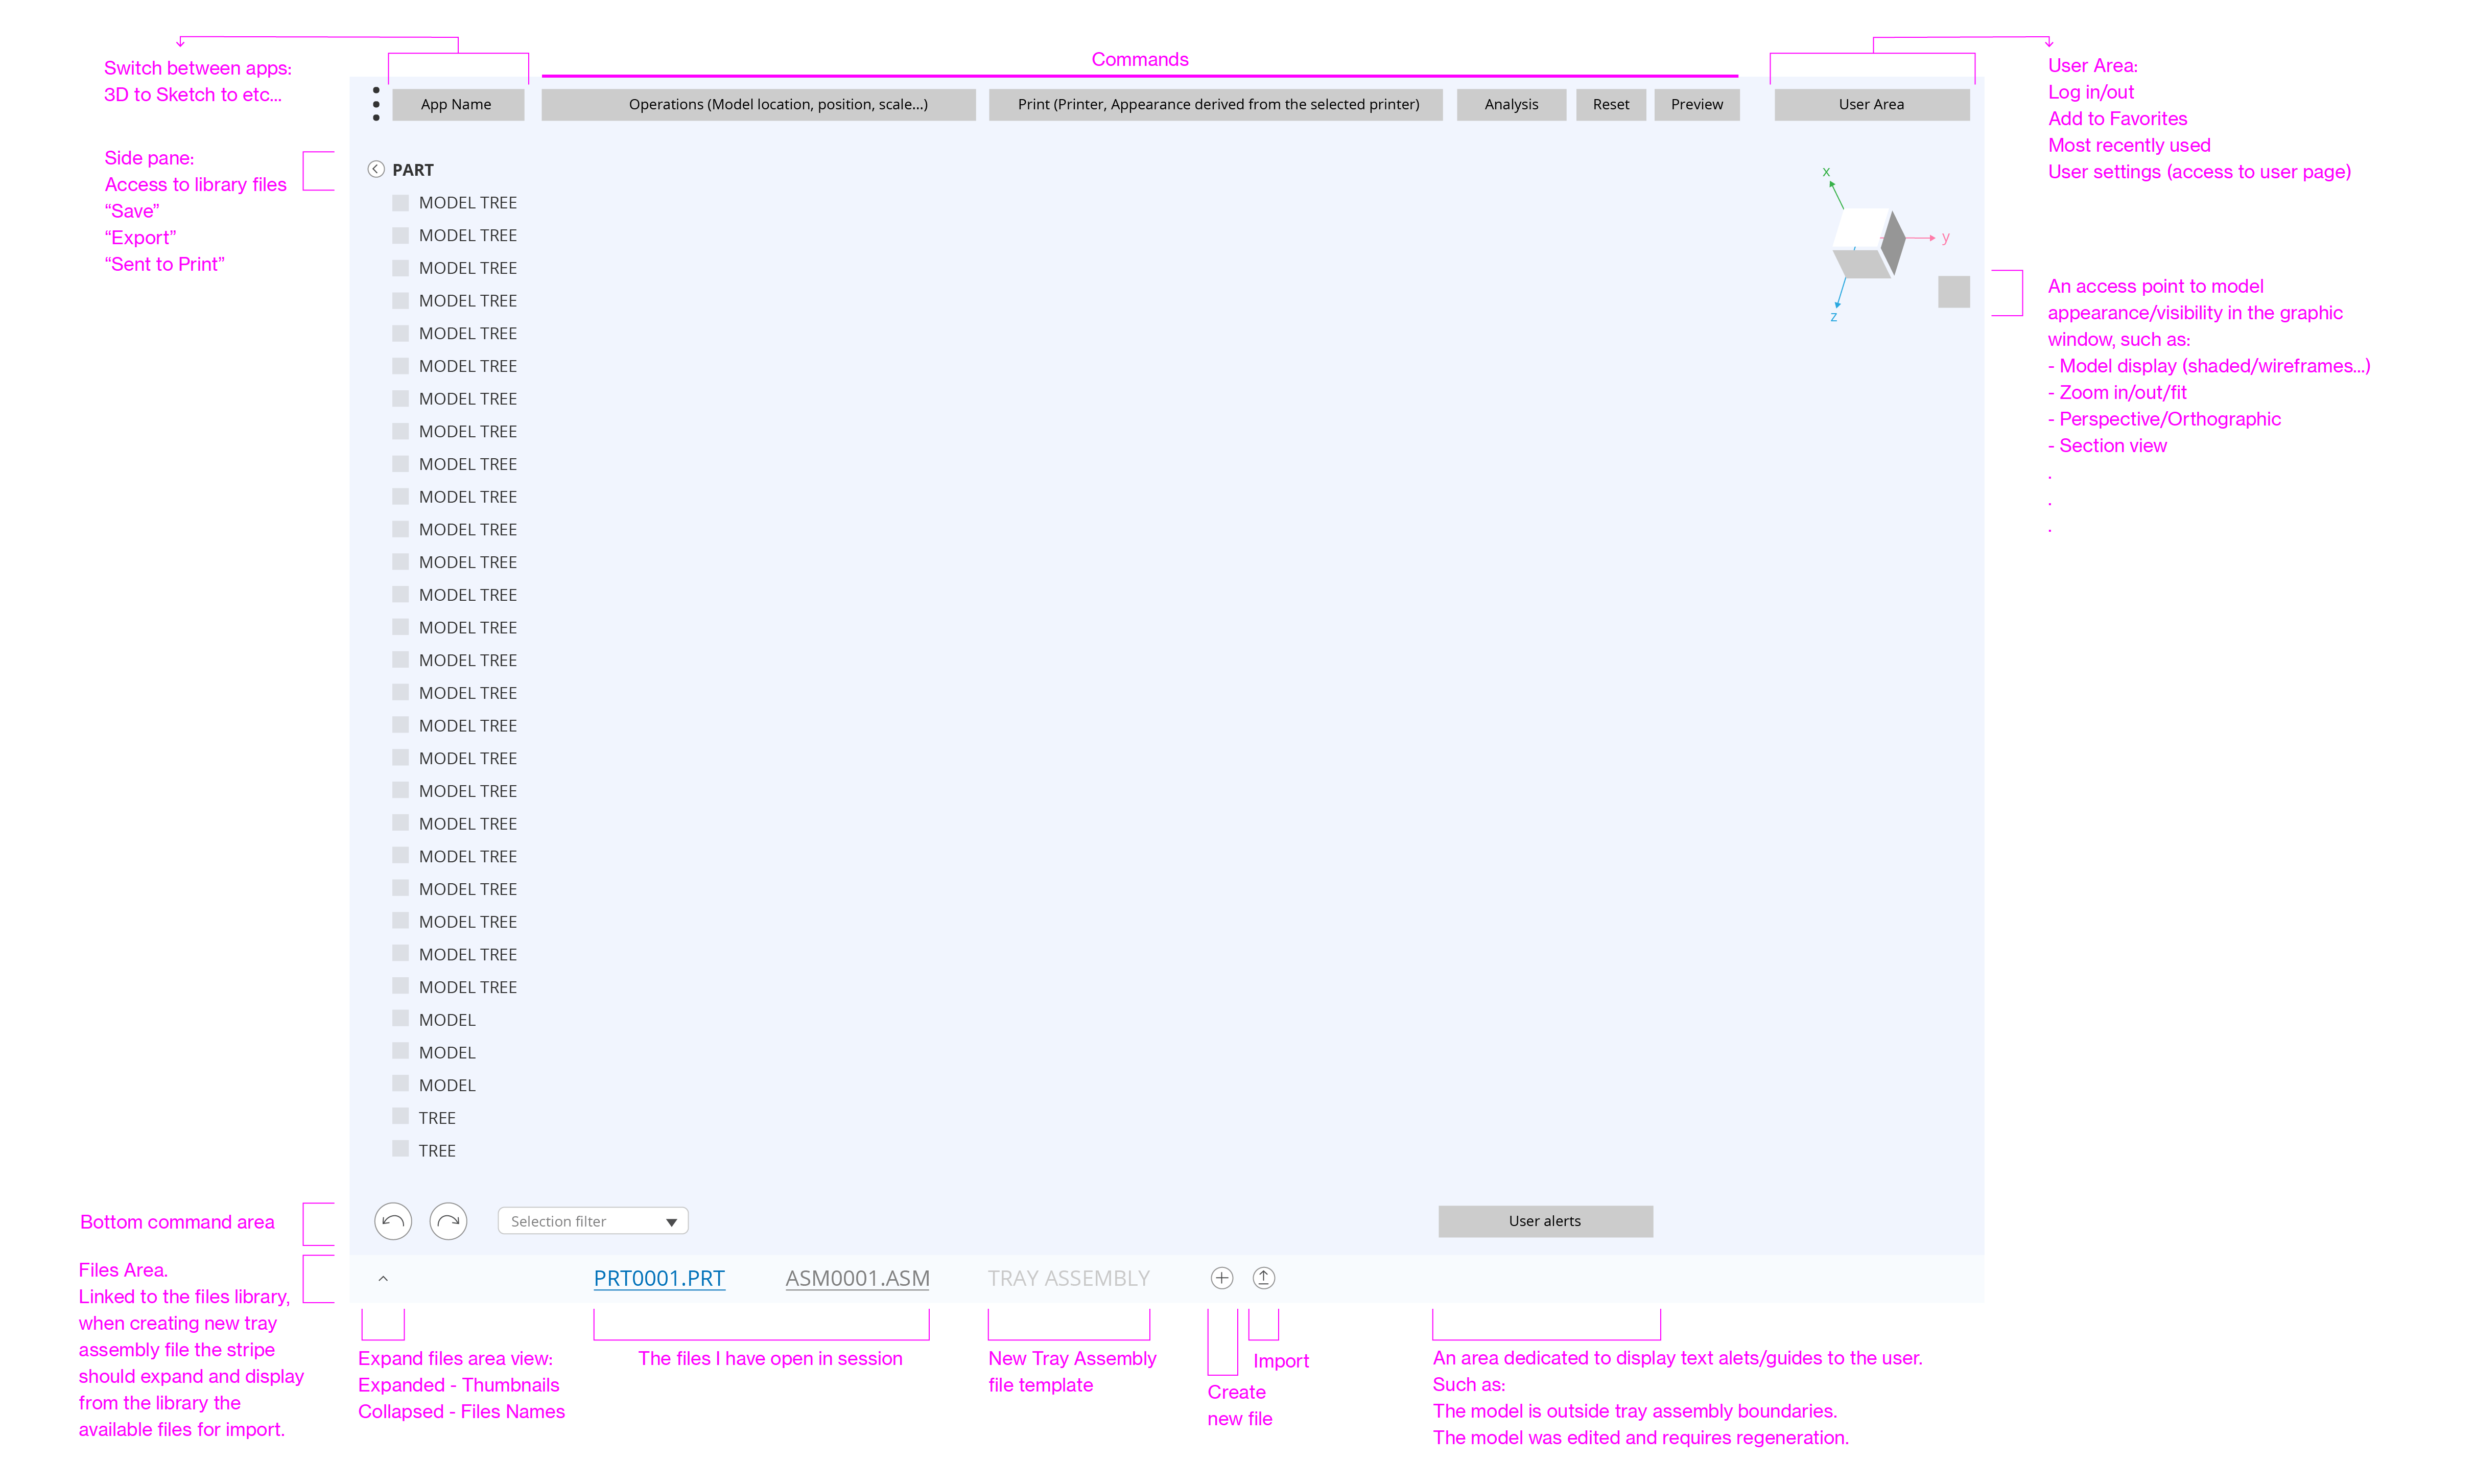Import a file using the upload icon
The width and height of the screenshot is (2475, 1484).
[1263, 1278]
